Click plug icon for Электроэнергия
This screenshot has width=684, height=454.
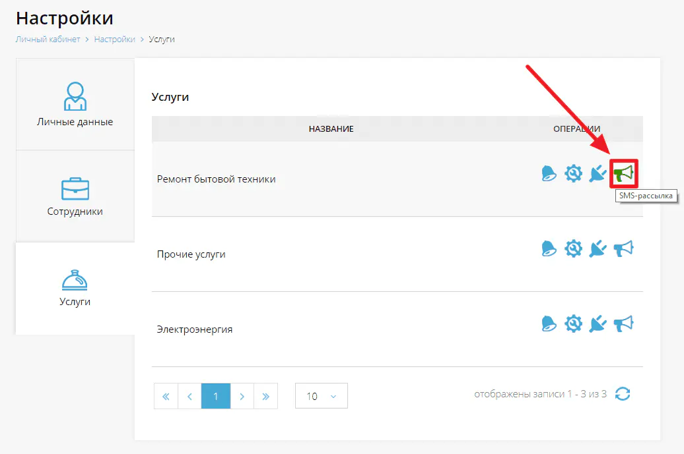598,324
